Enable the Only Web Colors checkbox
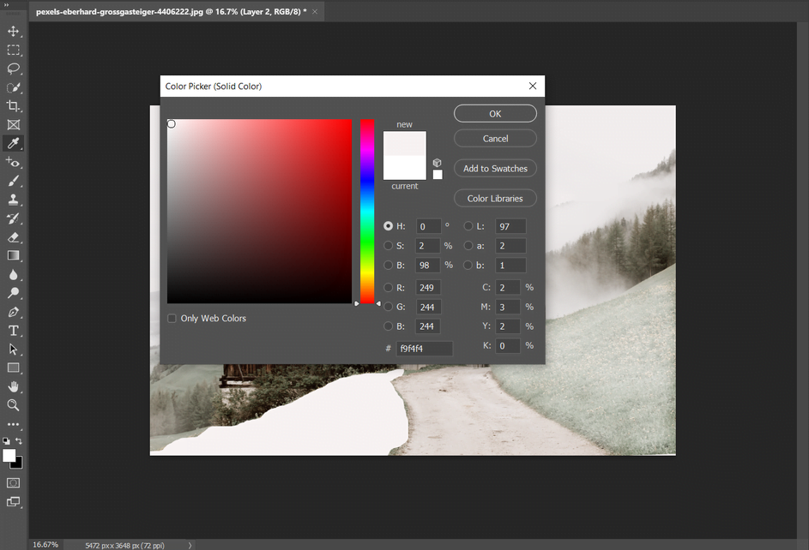The width and height of the screenshot is (809, 550). point(172,318)
